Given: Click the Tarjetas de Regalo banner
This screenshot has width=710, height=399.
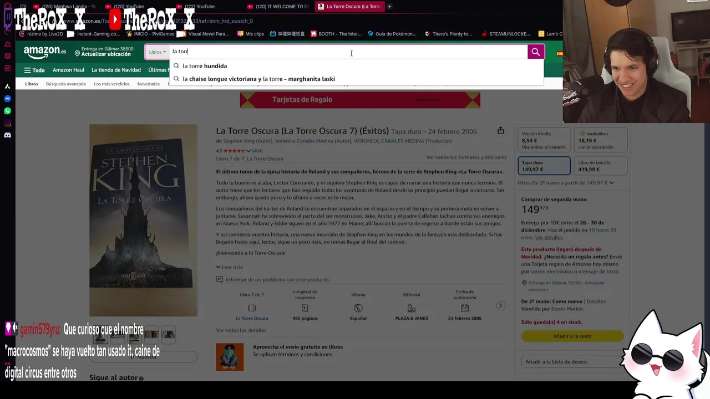Looking at the screenshot, I should (360, 100).
